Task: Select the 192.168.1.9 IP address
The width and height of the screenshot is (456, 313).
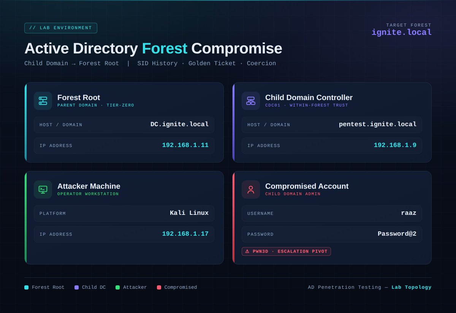Action: pyautogui.click(x=395, y=145)
